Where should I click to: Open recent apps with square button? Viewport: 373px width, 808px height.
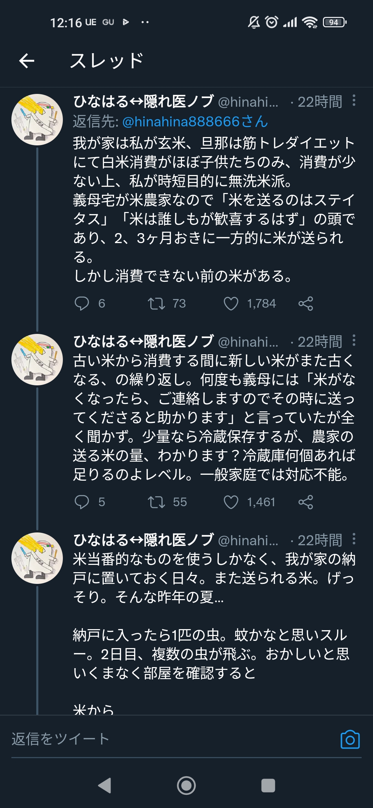(268, 786)
